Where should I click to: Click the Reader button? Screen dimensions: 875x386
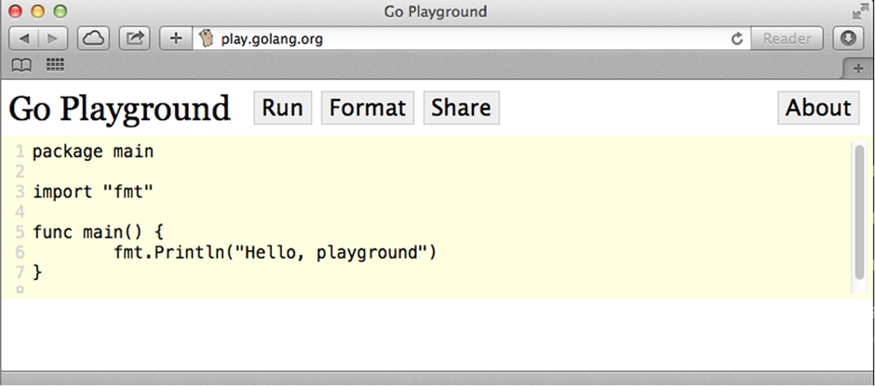[787, 39]
